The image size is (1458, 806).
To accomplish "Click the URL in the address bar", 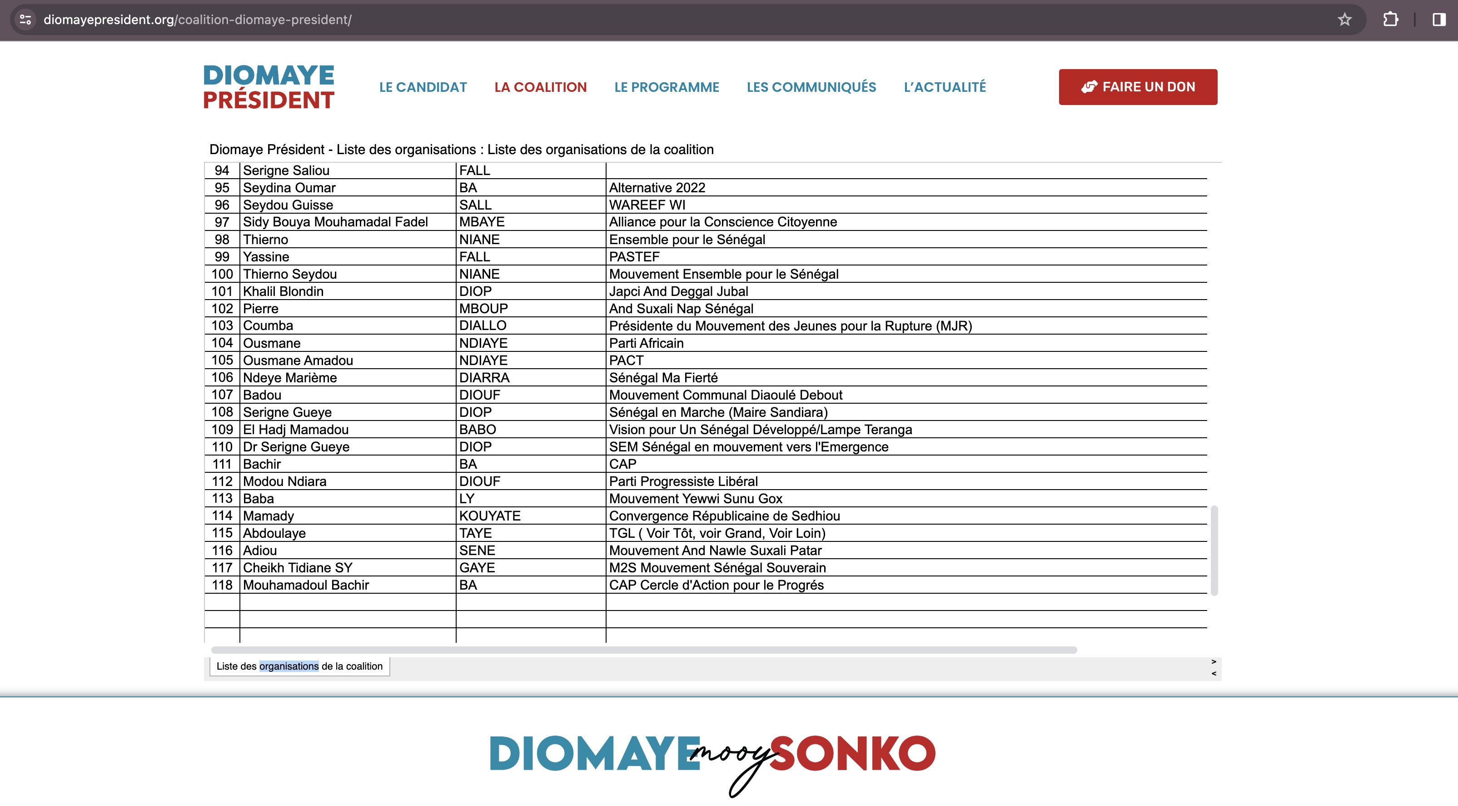I will click(198, 20).
